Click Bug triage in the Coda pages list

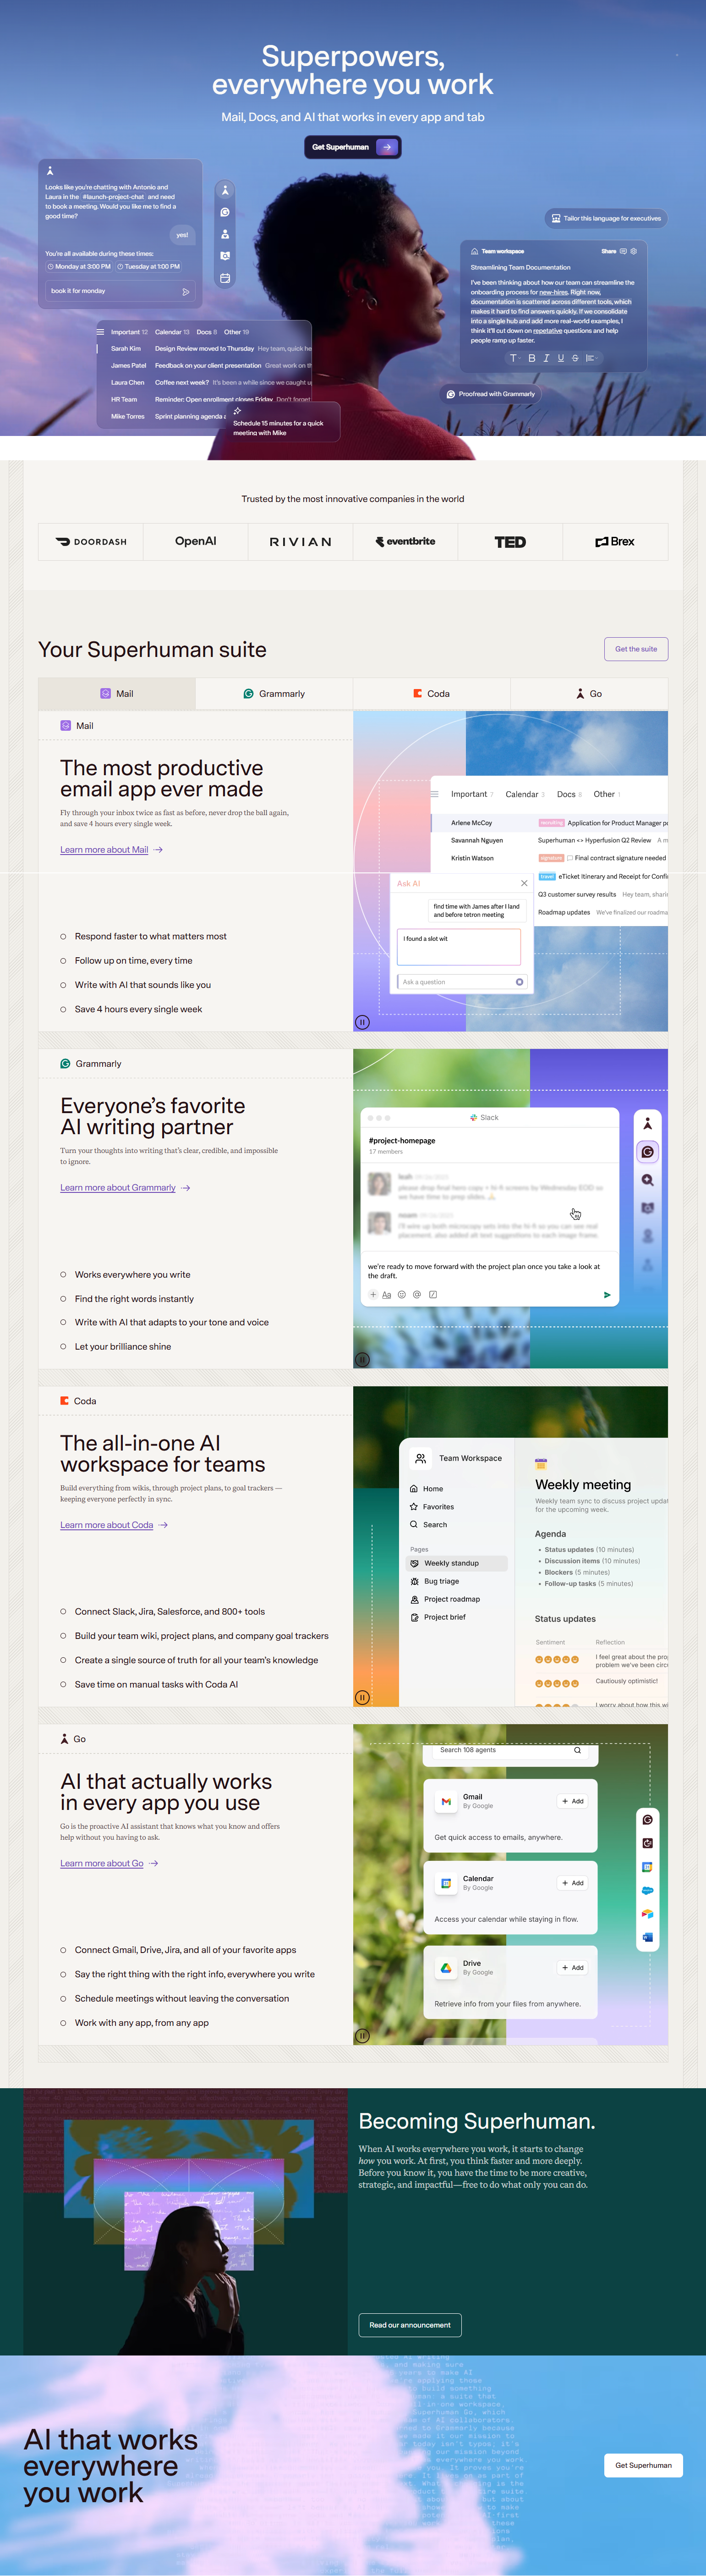[x=435, y=1581]
